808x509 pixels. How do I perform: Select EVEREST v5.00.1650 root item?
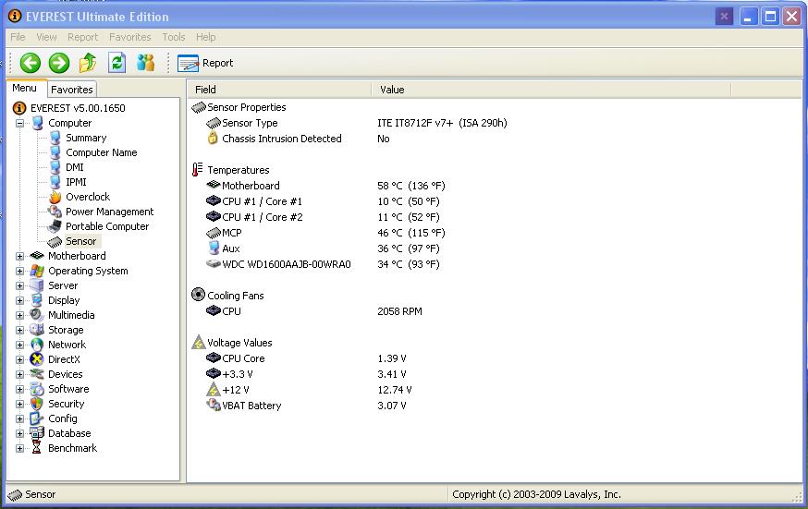pos(78,108)
